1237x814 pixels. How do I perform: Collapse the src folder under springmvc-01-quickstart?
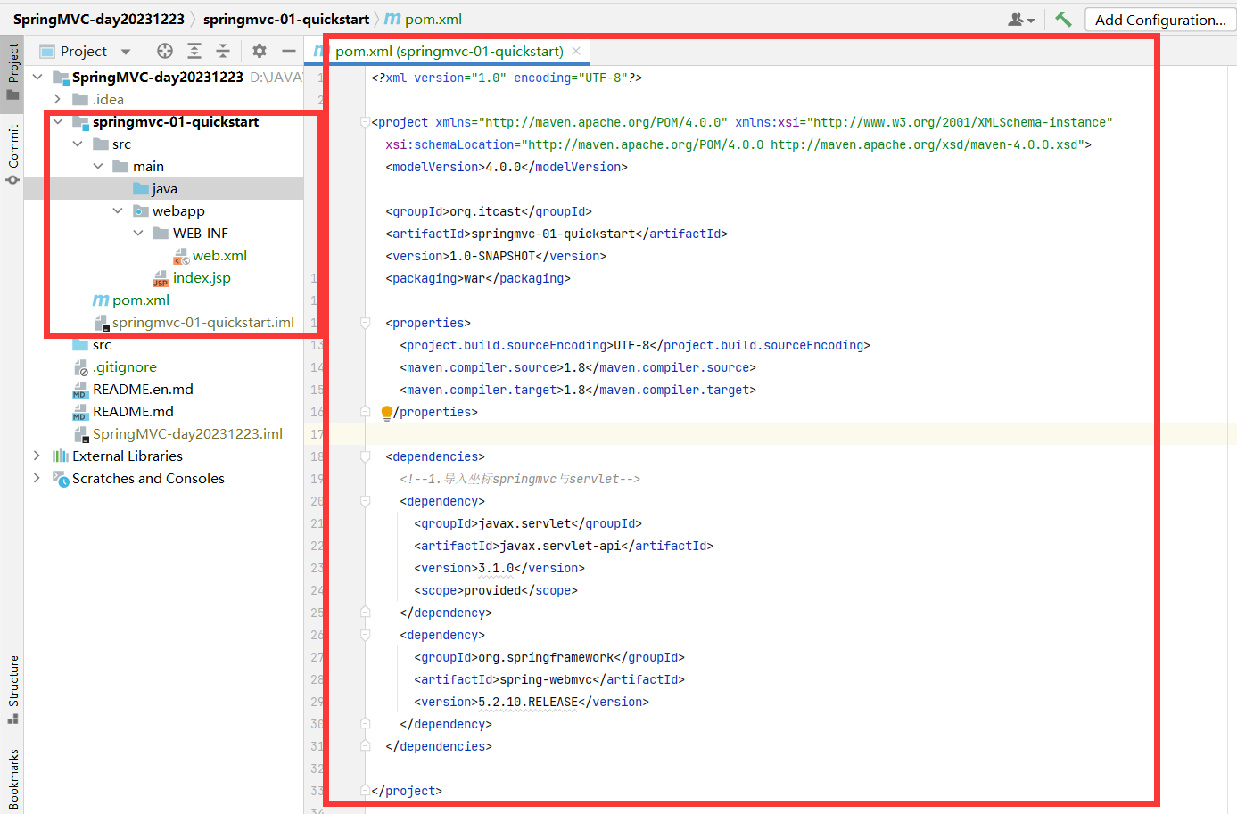(78, 144)
